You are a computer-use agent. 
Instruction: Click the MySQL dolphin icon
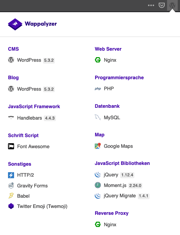pos(98,117)
